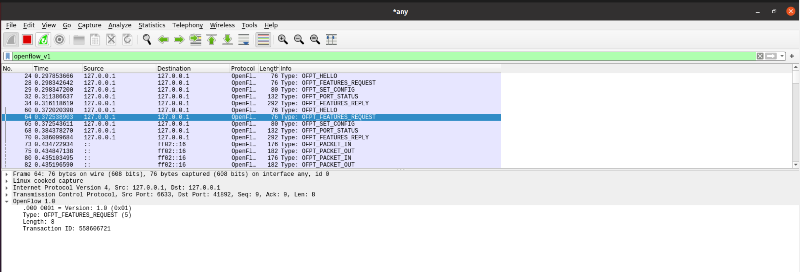Reset text to normal size
800x272 pixels.
click(315, 40)
